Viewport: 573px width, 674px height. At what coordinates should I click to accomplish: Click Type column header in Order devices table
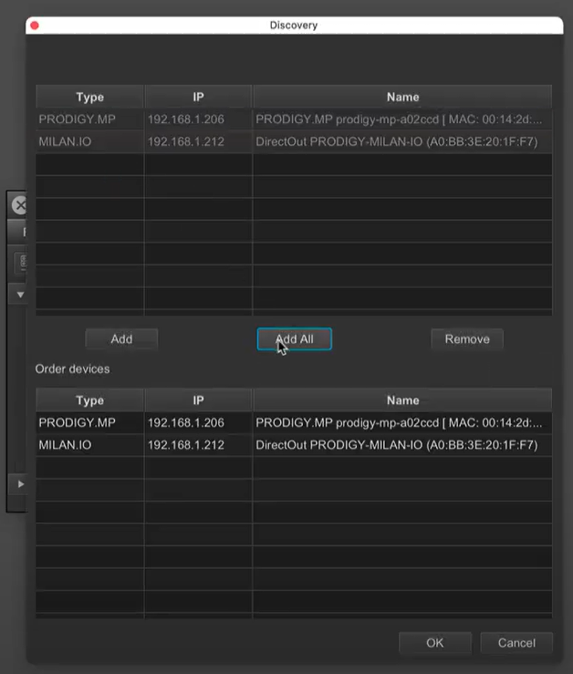coord(90,400)
